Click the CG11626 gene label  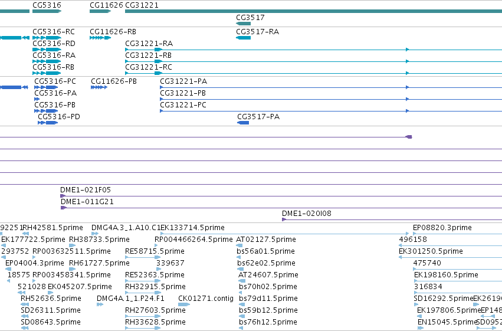(x=106, y=5)
